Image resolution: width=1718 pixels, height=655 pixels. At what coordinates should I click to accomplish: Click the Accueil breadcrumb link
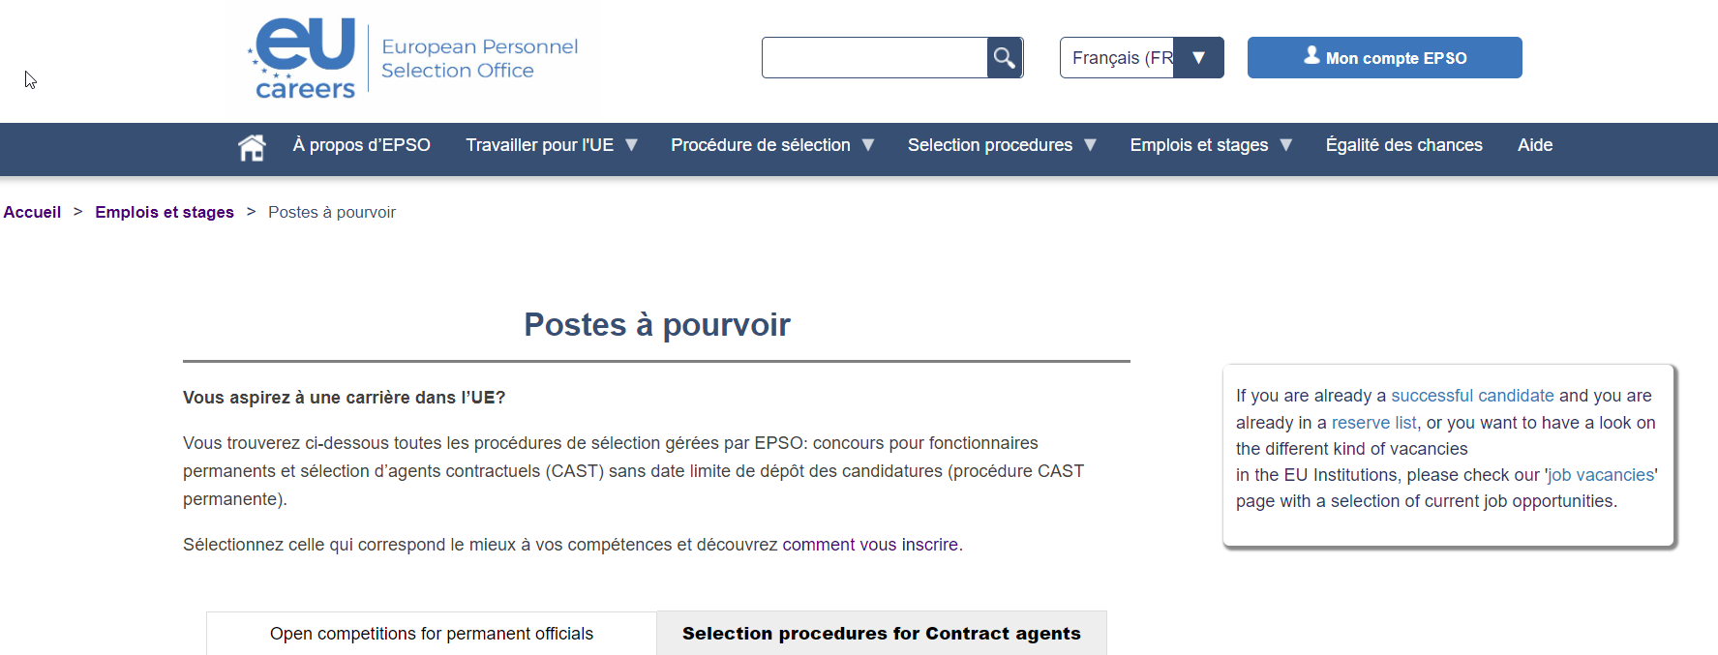pyautogui.click(x=32, y=212)
